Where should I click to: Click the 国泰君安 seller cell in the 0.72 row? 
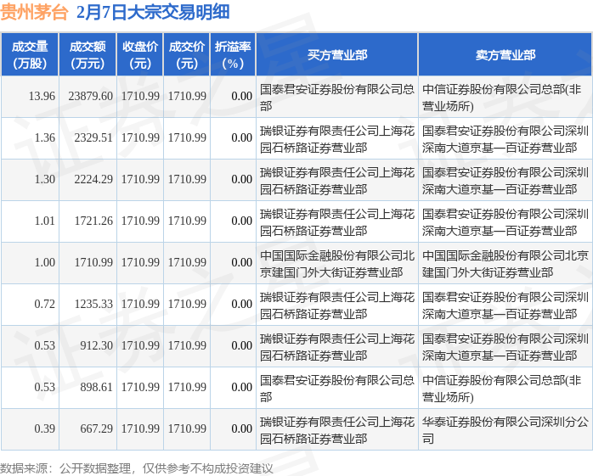tap(505, 305)
